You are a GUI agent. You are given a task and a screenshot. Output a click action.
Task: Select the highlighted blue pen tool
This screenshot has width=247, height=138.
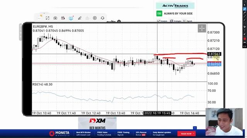click(x=245, y=9)
